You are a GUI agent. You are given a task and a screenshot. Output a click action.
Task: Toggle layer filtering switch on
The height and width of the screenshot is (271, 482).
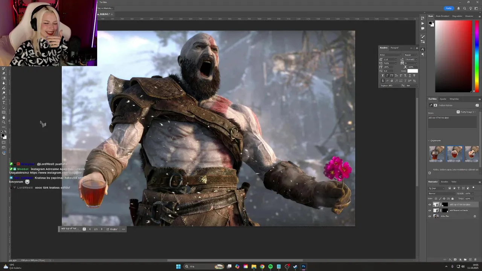(473, 187)
